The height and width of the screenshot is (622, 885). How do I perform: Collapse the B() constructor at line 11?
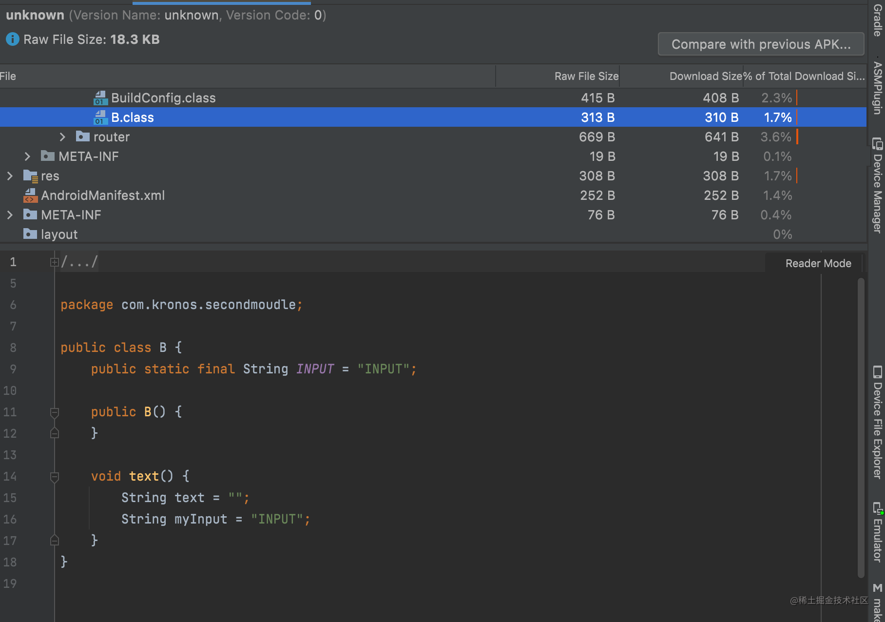point(55,413)
